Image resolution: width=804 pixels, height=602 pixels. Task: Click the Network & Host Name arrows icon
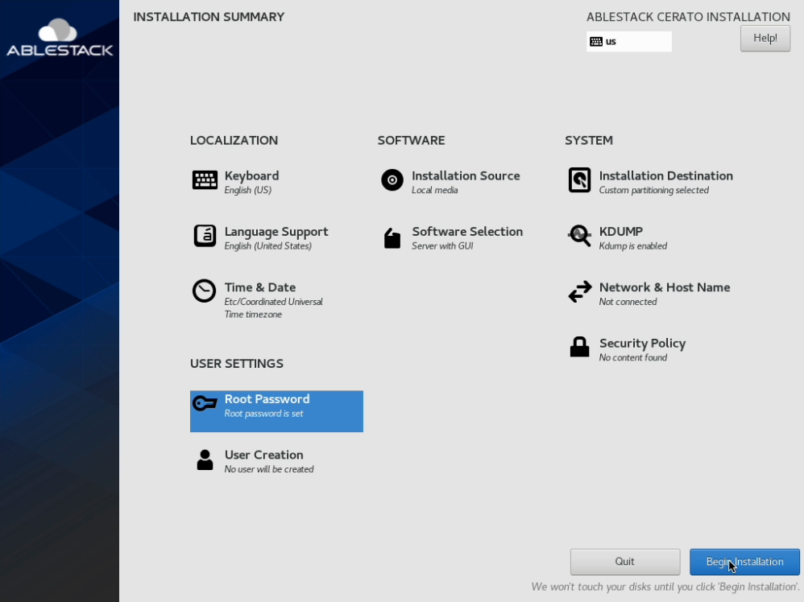(579, 292)
